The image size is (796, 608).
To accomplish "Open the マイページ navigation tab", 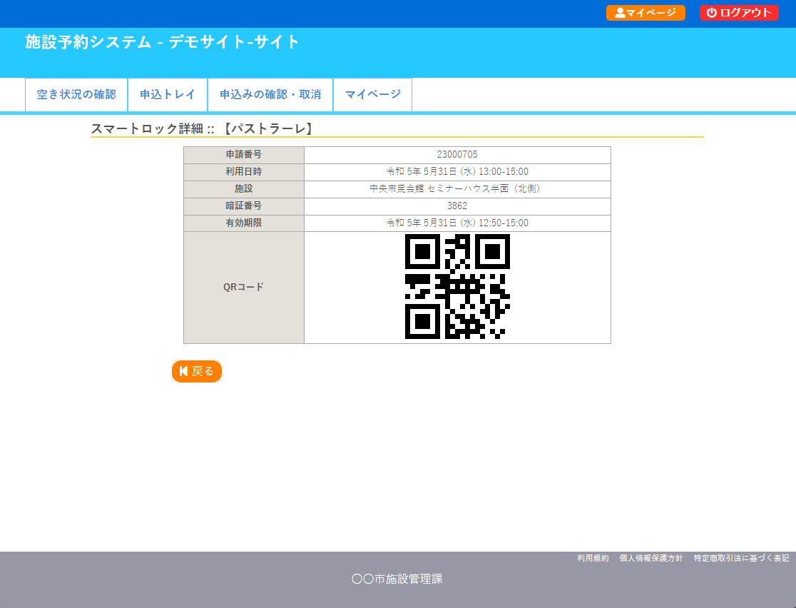I will [x=372, y=94].
